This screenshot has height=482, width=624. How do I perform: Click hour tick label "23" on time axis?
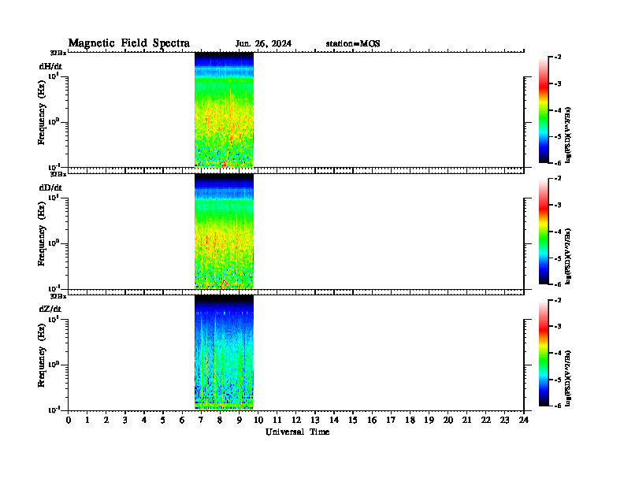coord(504,420)
